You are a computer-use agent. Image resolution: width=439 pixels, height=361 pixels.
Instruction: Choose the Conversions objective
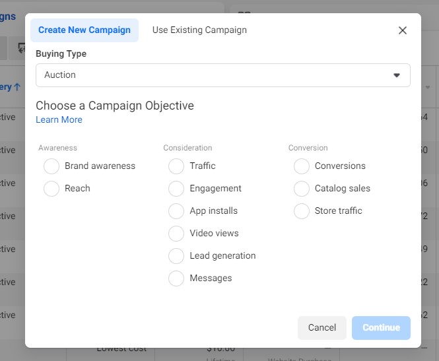pyautogui.click(x=302, y=166)
